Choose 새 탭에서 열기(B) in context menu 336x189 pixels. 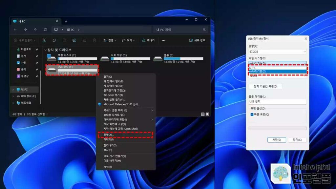[x=126, y=81]
